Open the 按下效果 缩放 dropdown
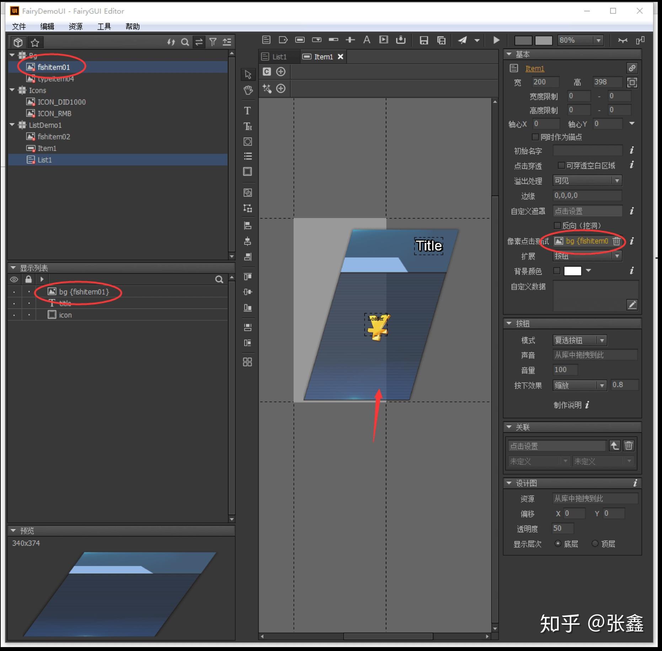The height and width of the screenshot is (651, 662). pyautogui.click(x=580, y=385)
